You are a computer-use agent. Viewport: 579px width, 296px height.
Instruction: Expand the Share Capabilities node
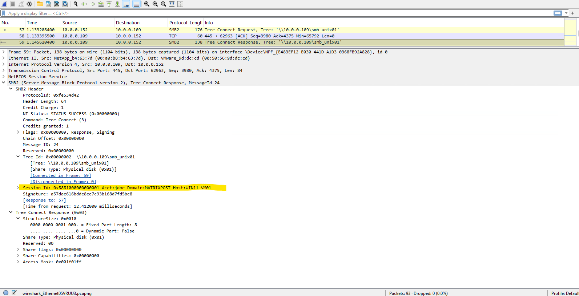(18, 256)
